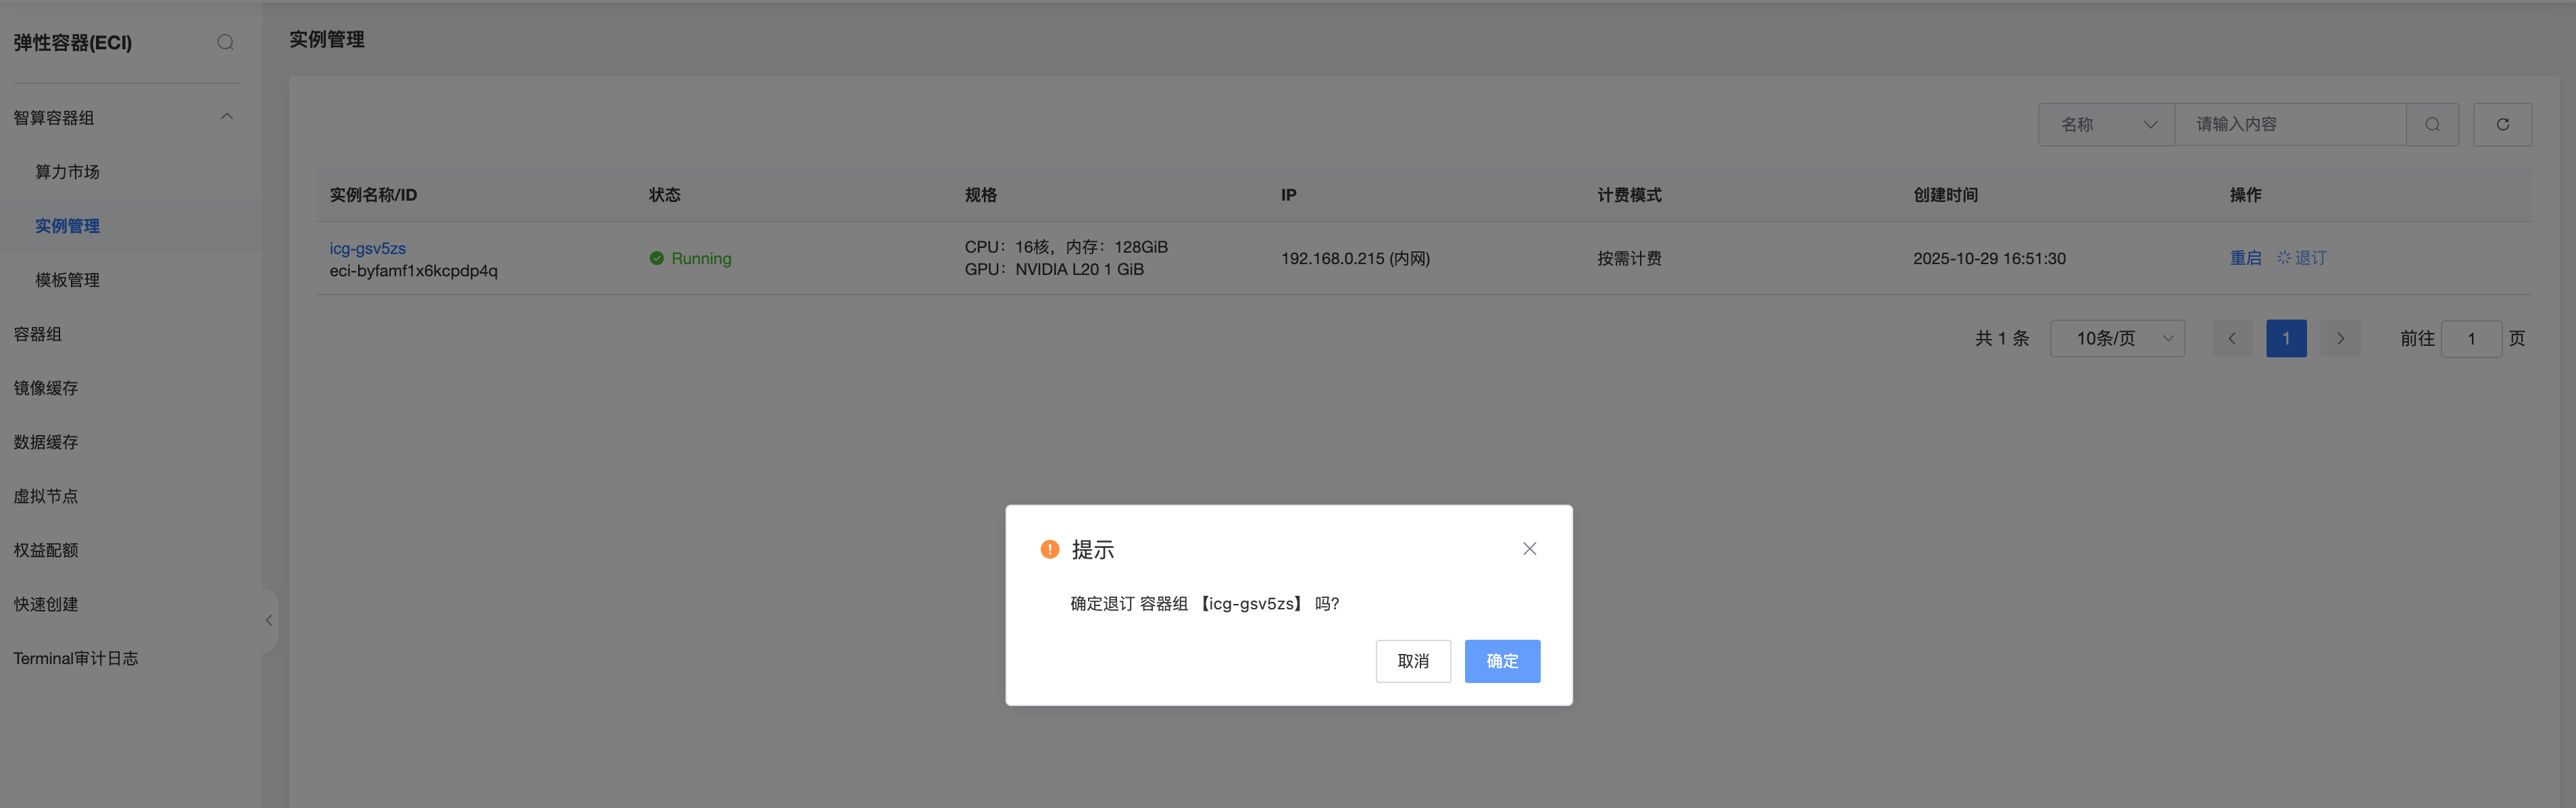
Task: Click the refresh icon button
Action: tap(2502, 125)
